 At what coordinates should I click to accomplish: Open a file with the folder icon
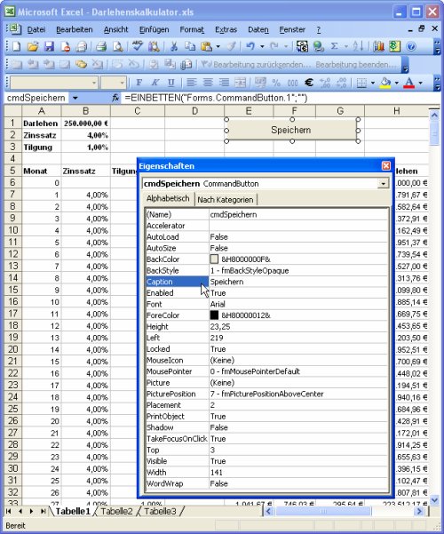33,46
